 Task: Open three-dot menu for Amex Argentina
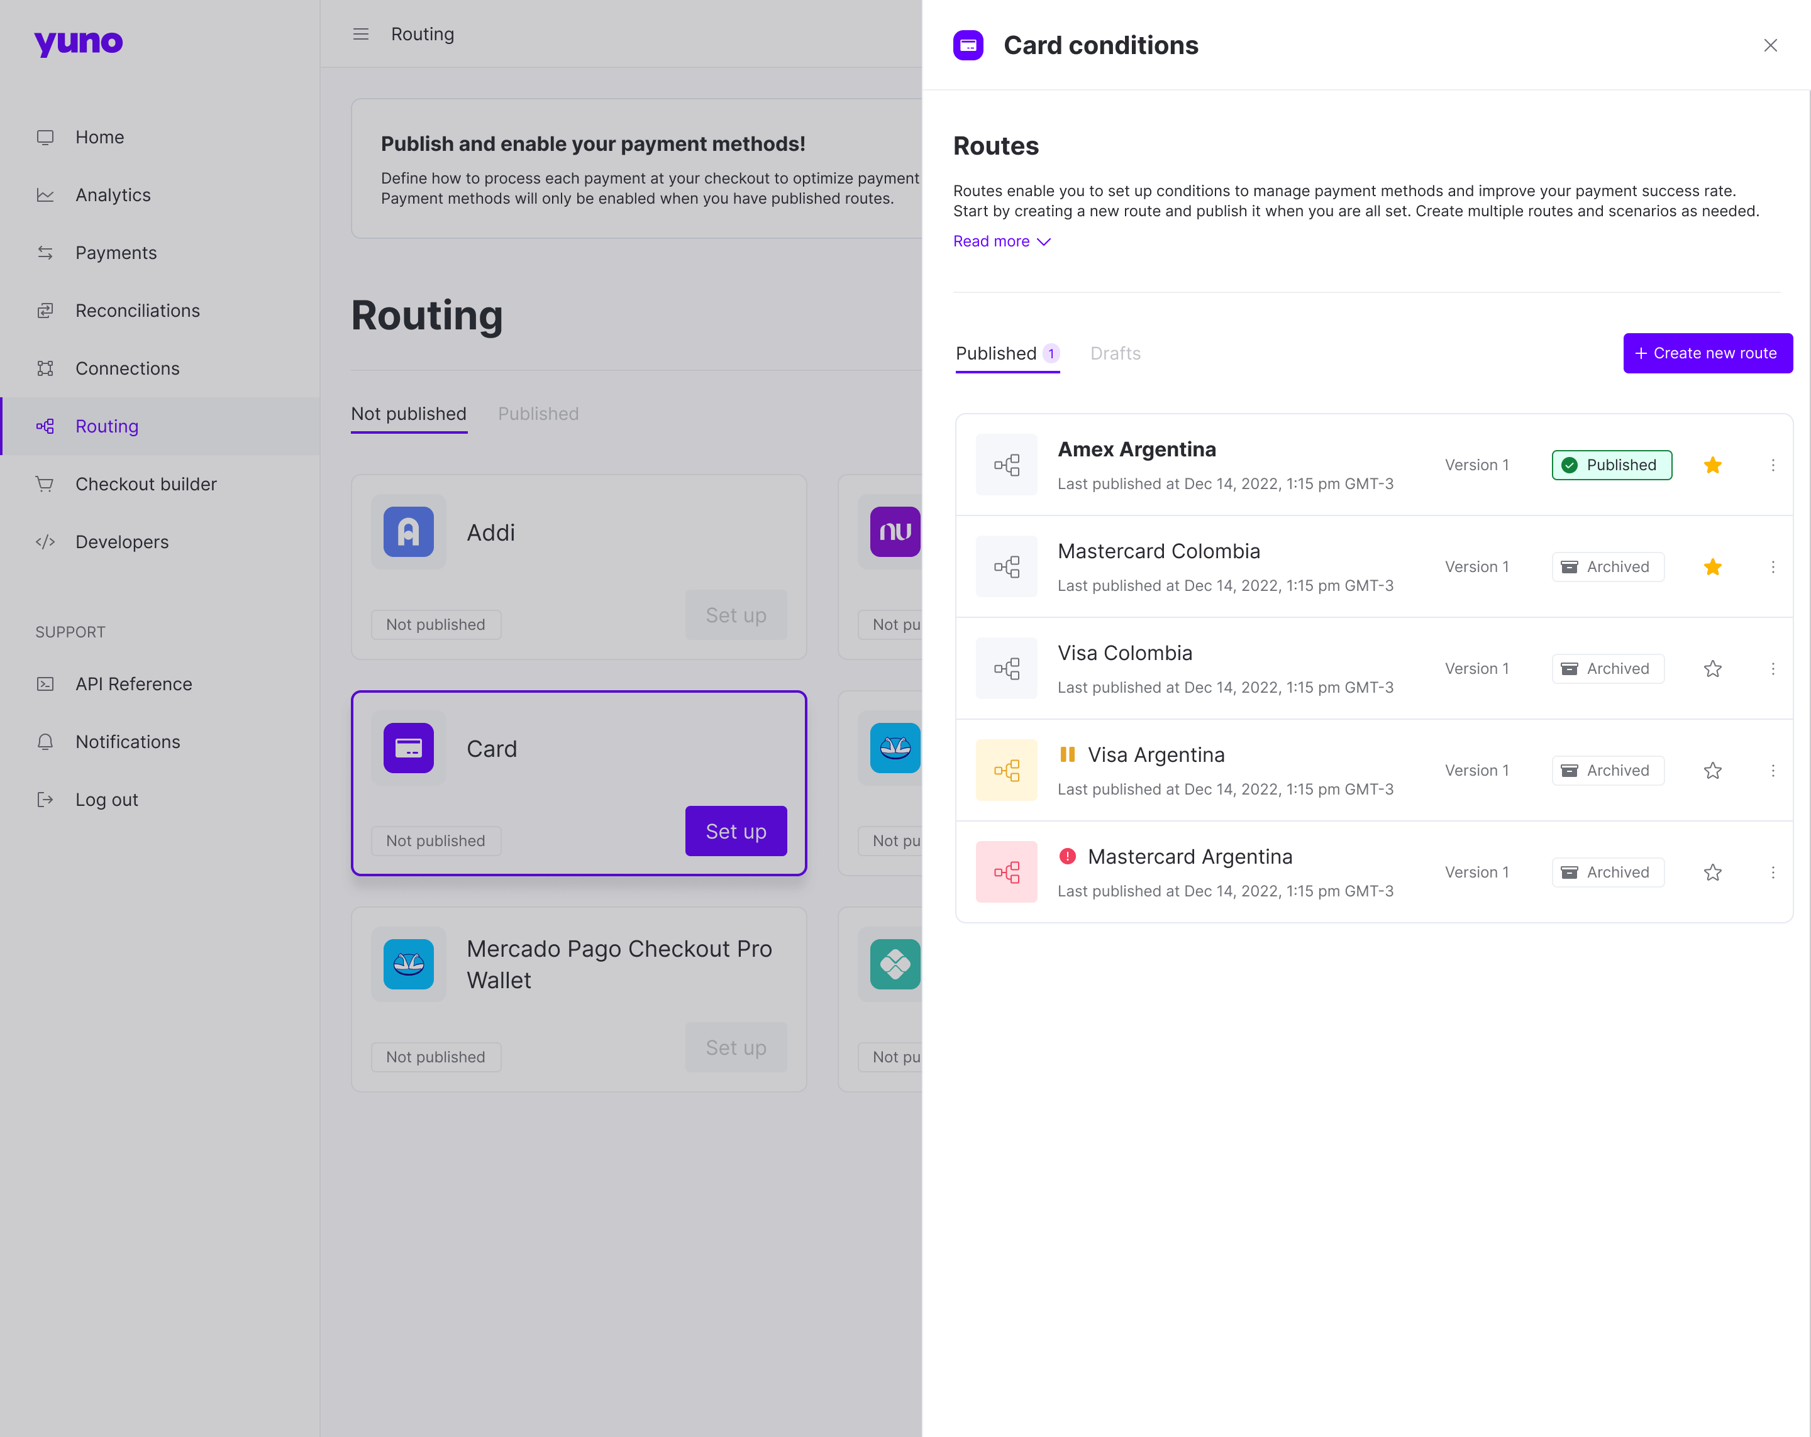(x=1773, y=465)
